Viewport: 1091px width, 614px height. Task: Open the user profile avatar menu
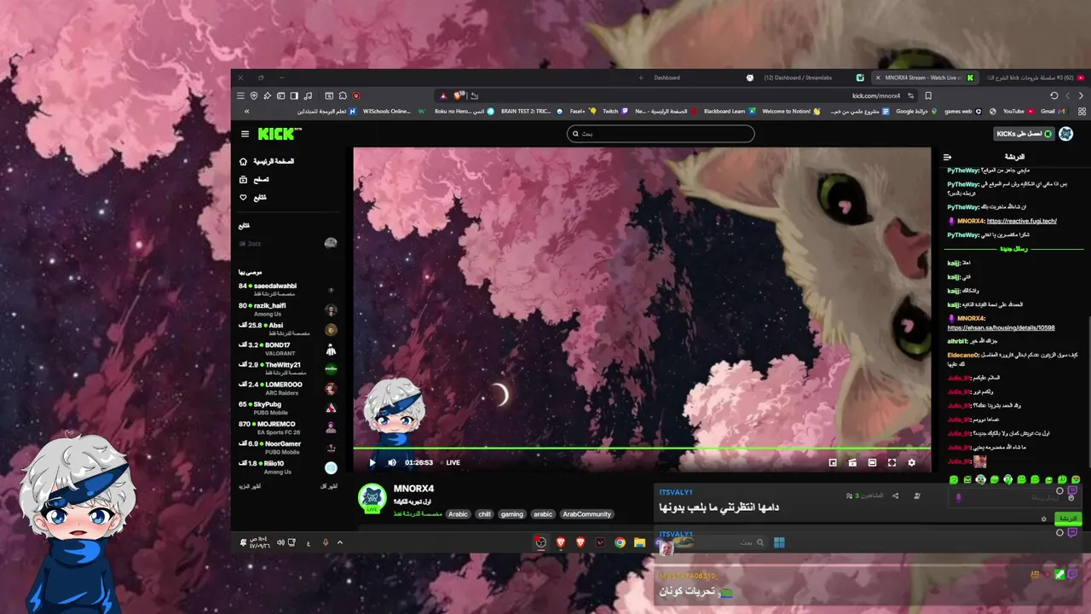click(x=1065, y=134)
